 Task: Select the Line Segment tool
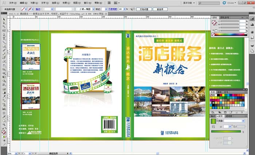(4, 43)
